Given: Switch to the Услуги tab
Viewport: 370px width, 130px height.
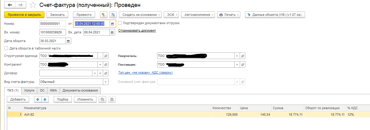Looking at the screenshot, I should click(x=29, y=90).
